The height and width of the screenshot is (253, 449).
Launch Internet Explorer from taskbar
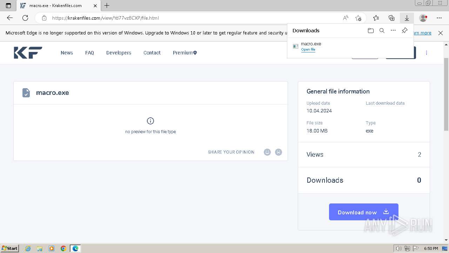28,248
